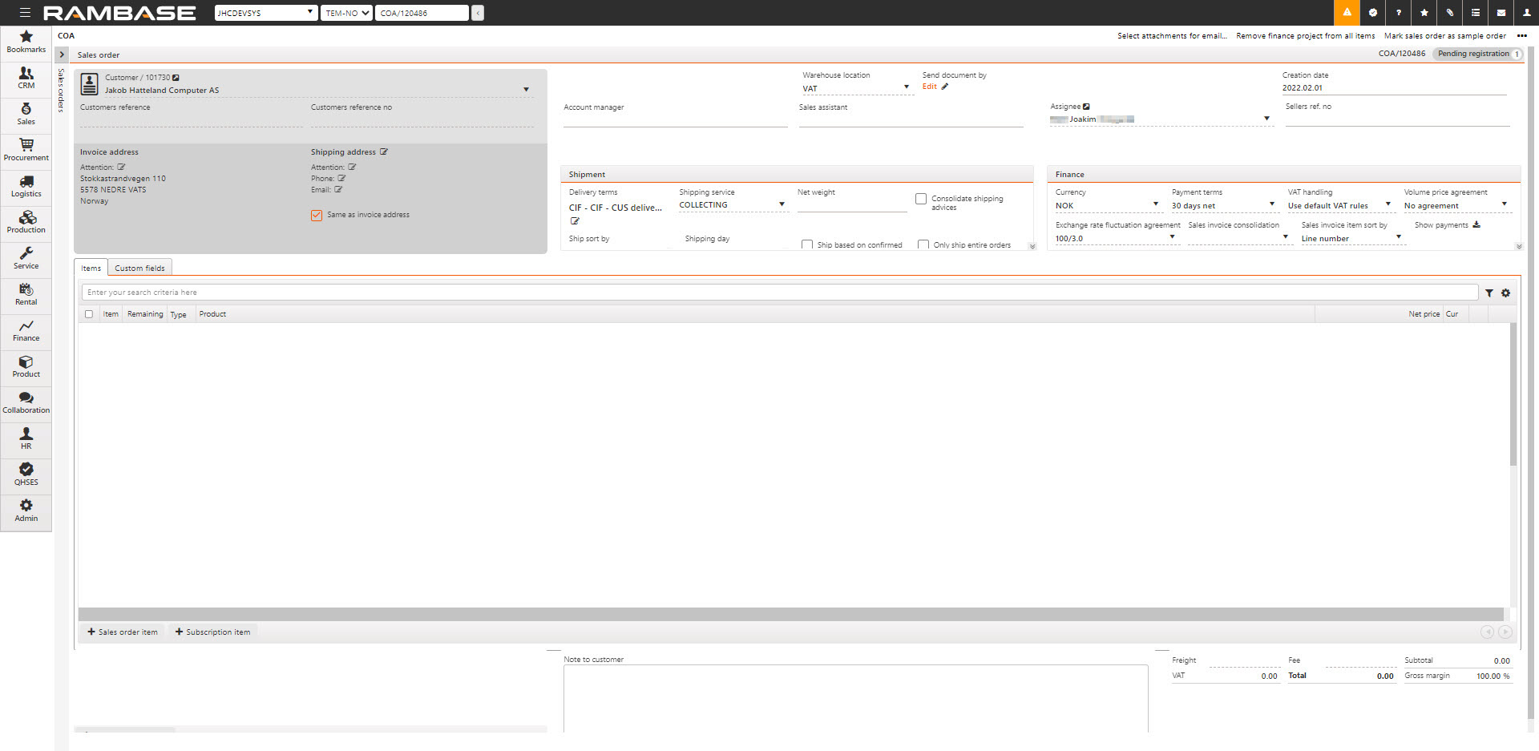
Task: Click the orange alert warning icon
Action: pyautogui.click(x=1347, y=13)
